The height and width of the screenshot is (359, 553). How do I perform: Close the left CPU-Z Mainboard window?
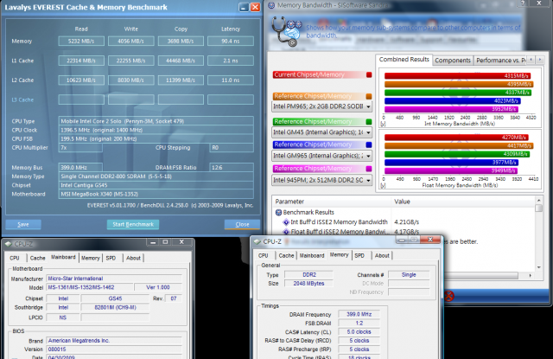coord(181,242)
